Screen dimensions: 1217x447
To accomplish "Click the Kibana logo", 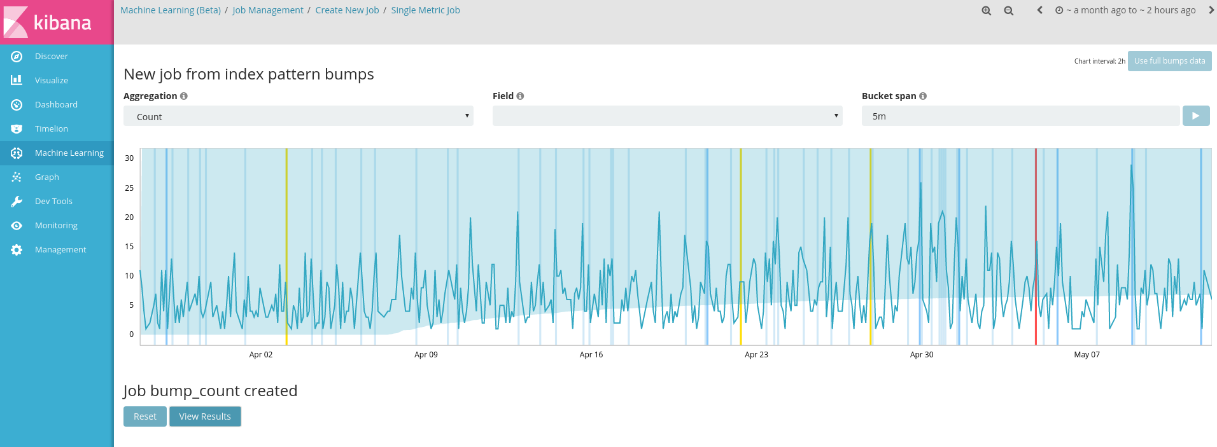I will point(48,22).
